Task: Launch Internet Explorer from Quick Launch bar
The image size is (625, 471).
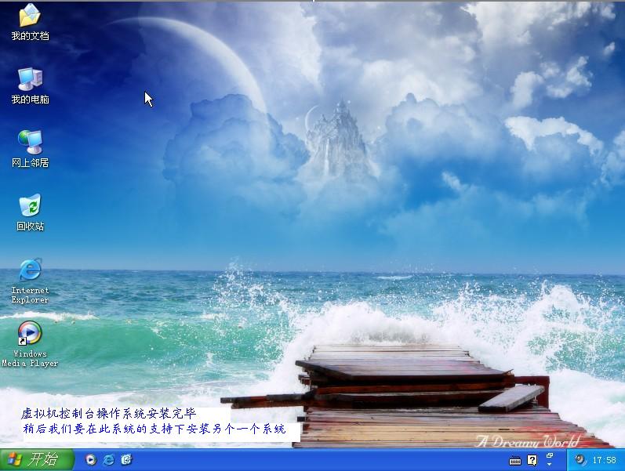Action: [x=109, y=460]
